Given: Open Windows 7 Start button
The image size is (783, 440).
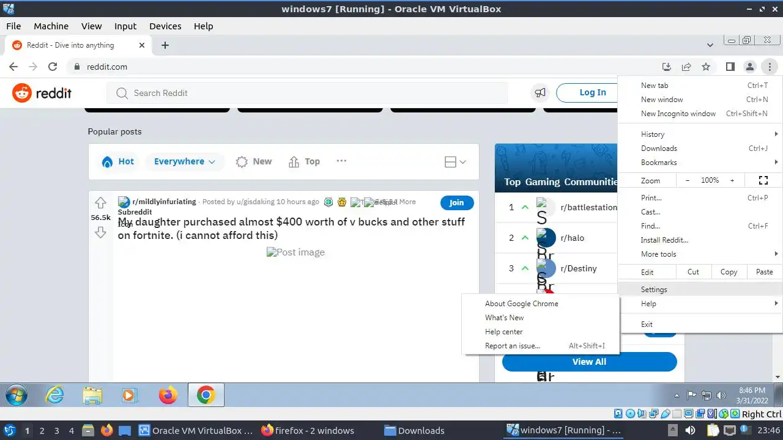Looking at the screenshot, I should (x=17, y=395).
